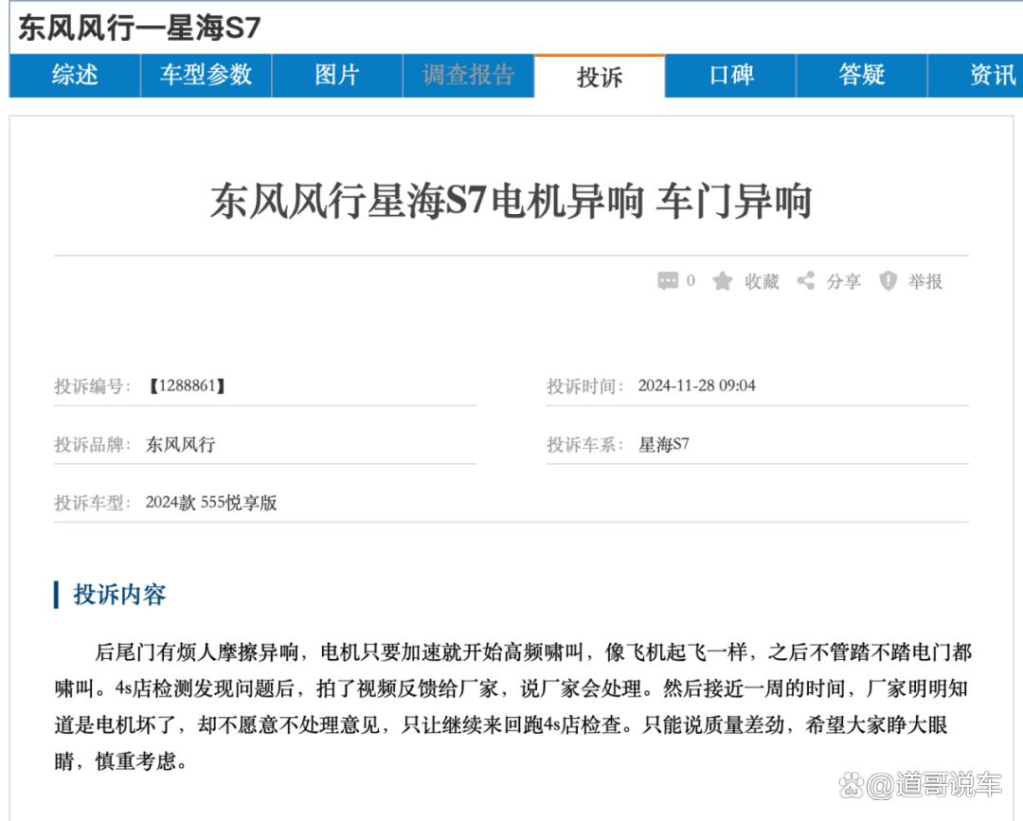This screenshot has width=1023, height=821.
Task: Click the 投诉车系 label
Action: [585, 445]
